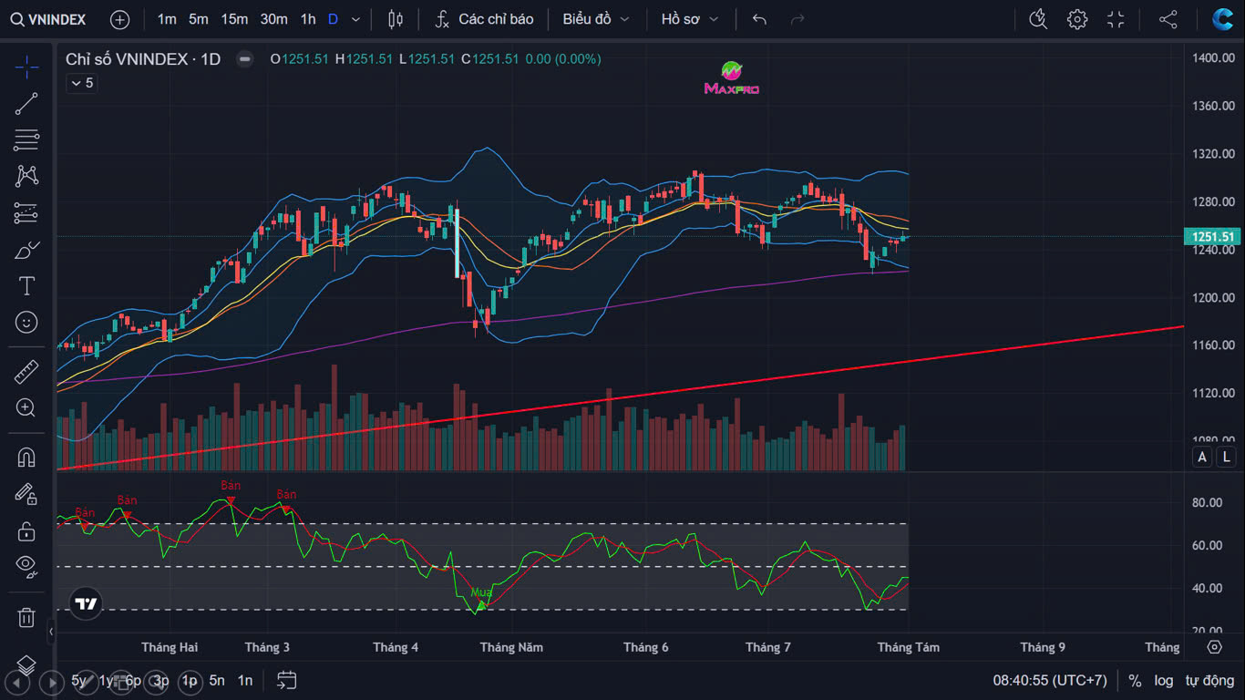Expand the Biểu đồ dropdown

pos(596,19)
